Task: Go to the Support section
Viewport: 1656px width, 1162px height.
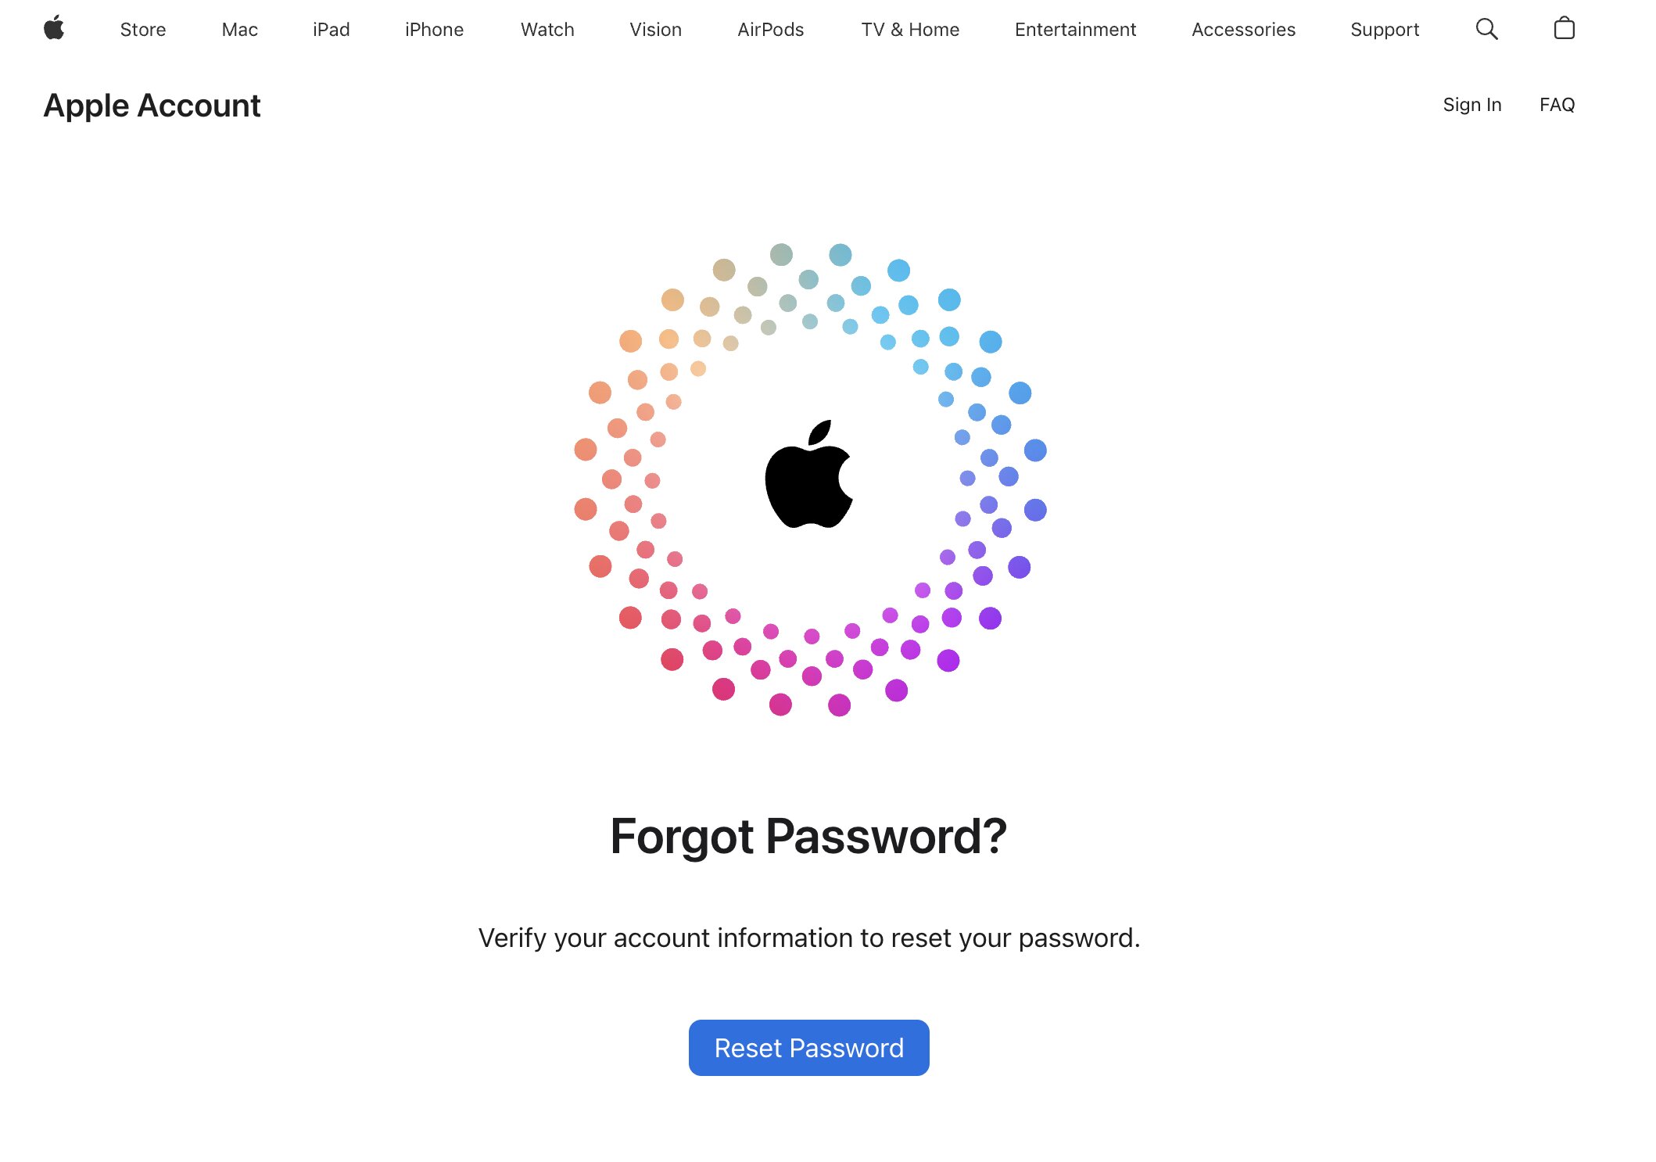Action: (1384, 30)
